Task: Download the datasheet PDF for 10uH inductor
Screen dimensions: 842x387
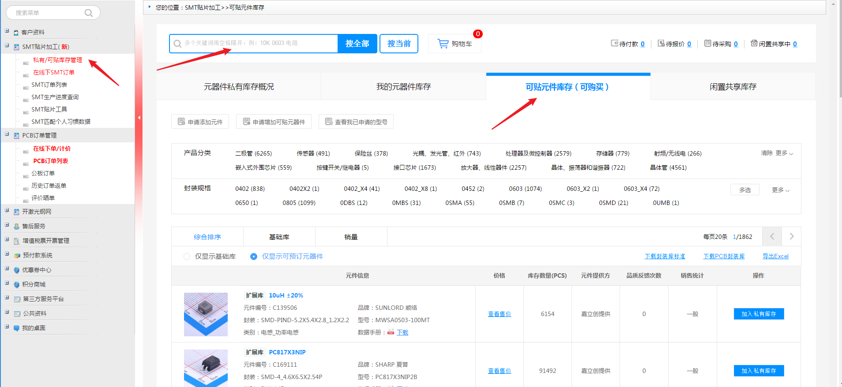Action: pyautogui.click(x=402, y=332)
